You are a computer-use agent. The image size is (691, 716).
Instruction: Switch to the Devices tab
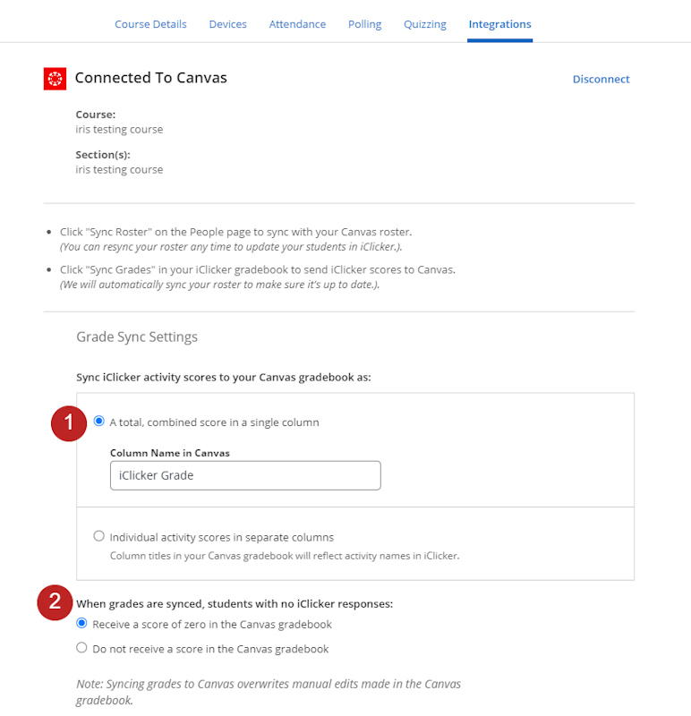(227, 24)
